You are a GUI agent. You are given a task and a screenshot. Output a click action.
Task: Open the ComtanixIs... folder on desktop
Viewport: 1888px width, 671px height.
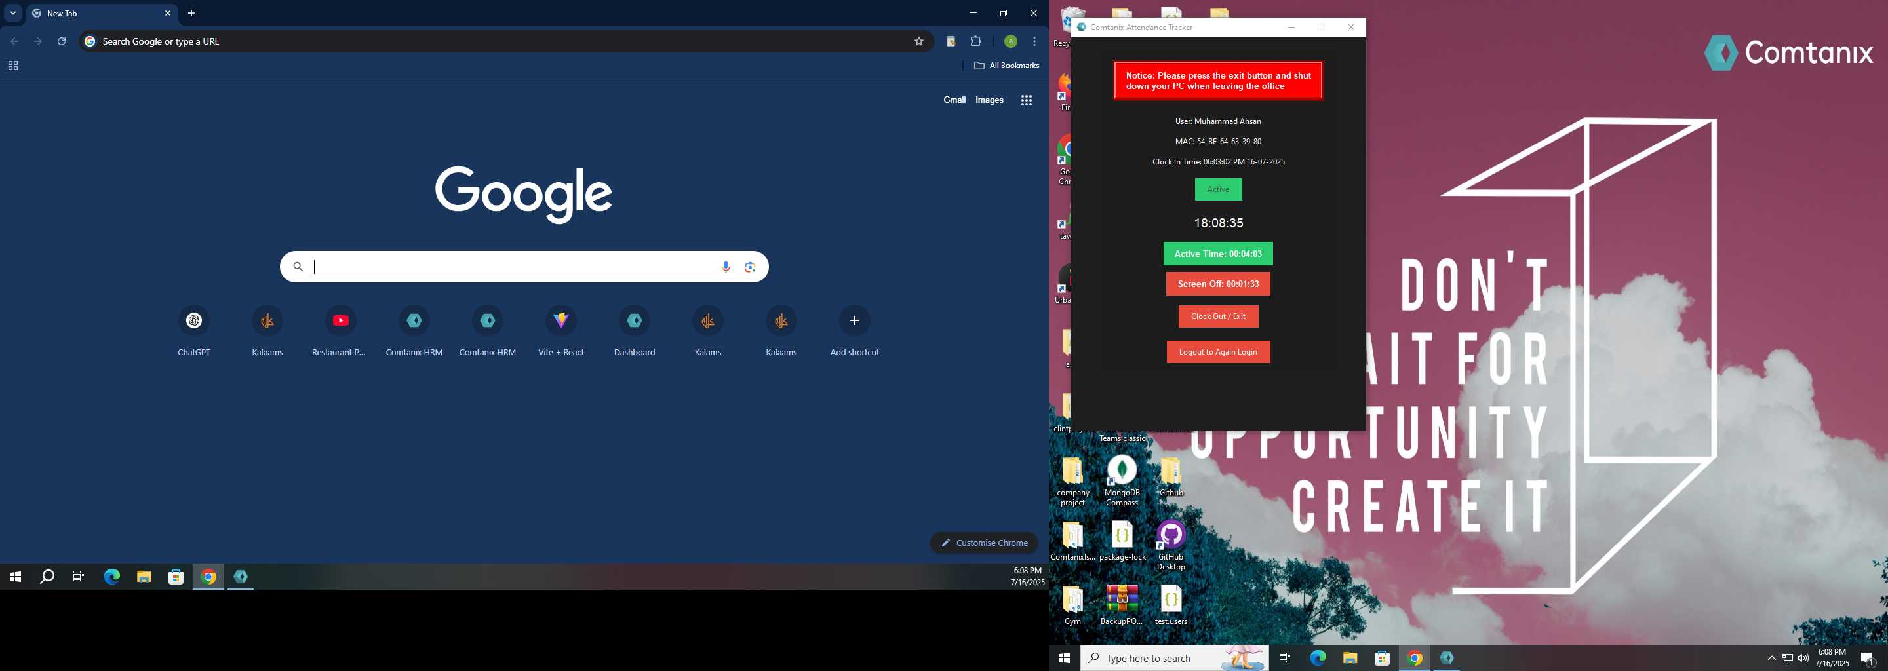1072,541
